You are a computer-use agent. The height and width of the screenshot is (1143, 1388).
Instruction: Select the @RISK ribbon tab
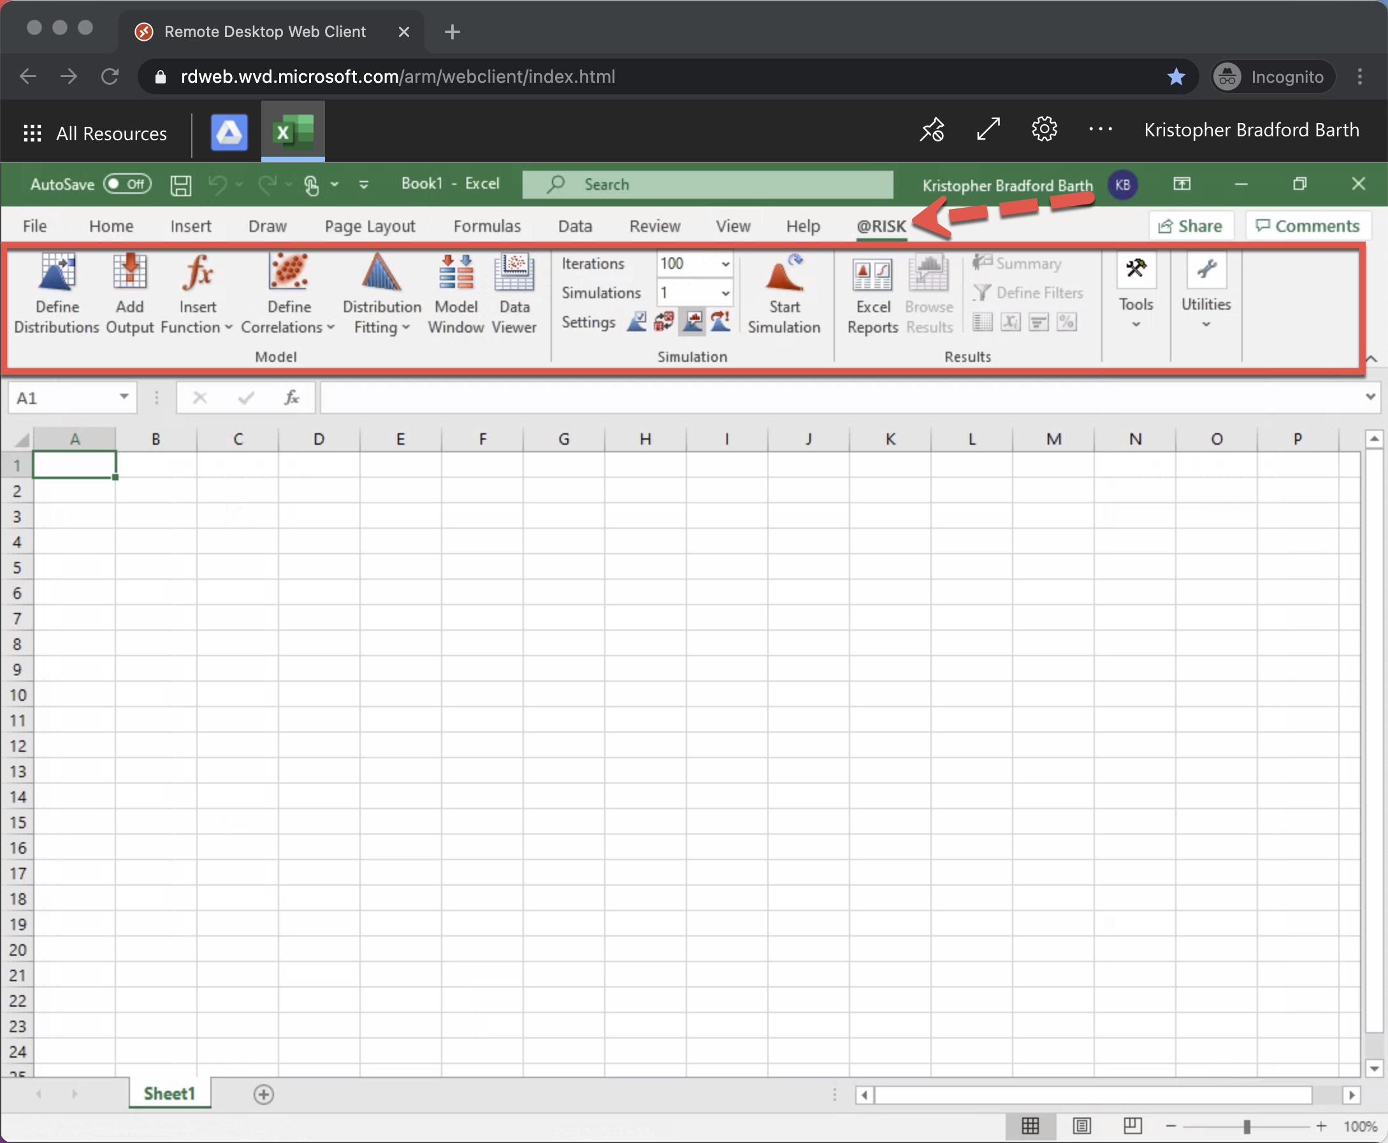coord(881,226)
